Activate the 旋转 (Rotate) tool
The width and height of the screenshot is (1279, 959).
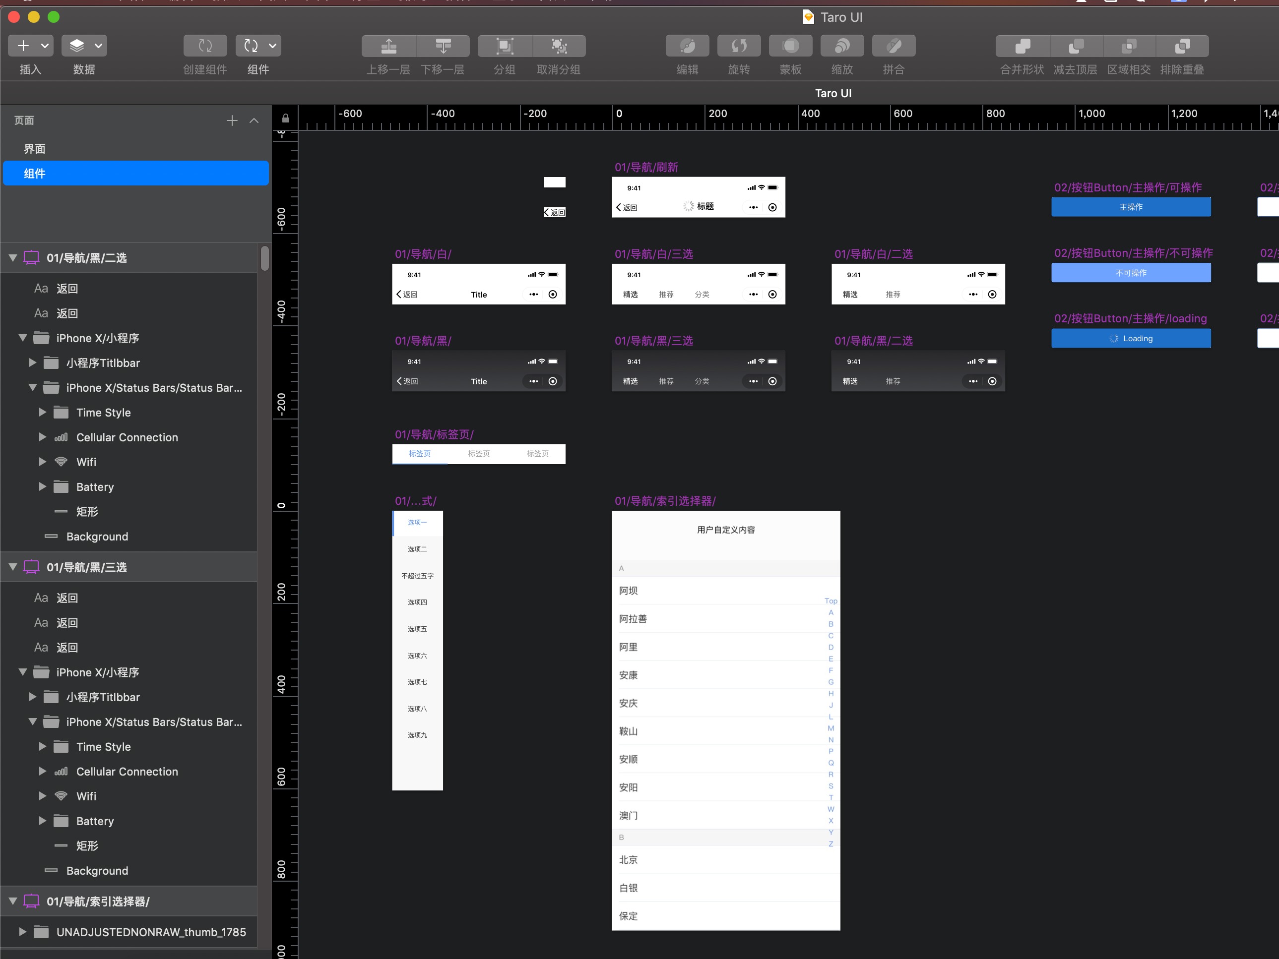point(738,46)
